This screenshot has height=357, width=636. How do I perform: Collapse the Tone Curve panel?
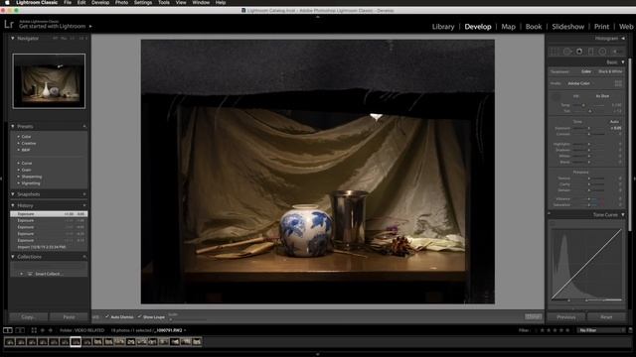(x=623, y=215)
